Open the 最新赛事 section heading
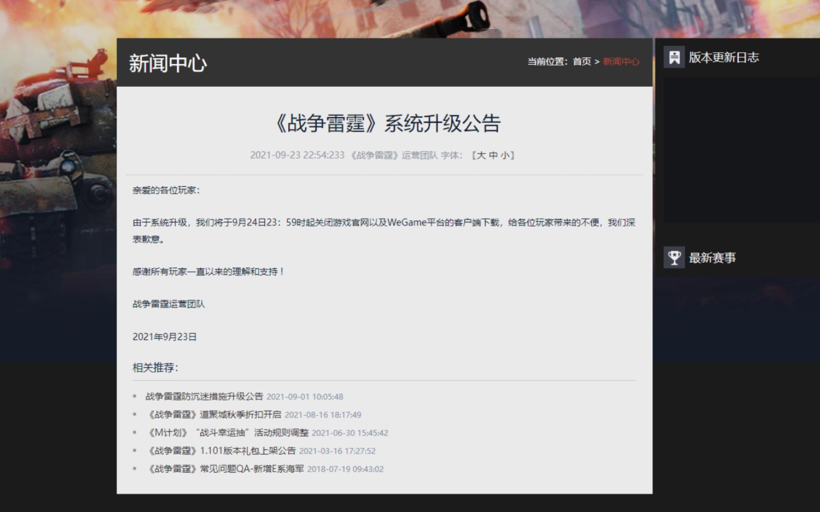 coord(712,258)
